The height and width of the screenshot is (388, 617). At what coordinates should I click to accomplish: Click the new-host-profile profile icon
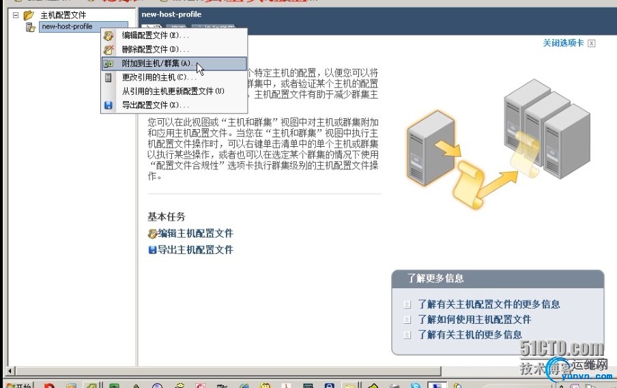tap(30, 27)
